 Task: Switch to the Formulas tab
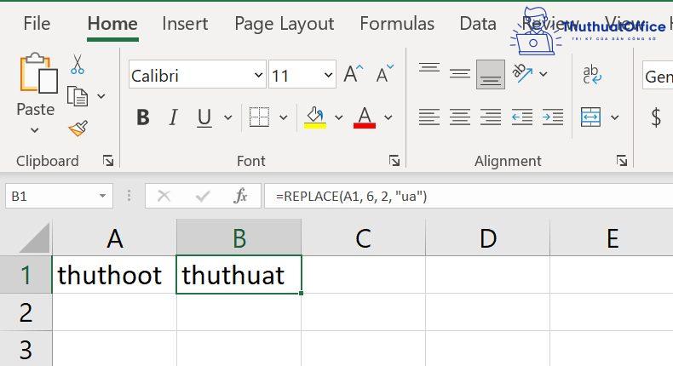point(397,24)
